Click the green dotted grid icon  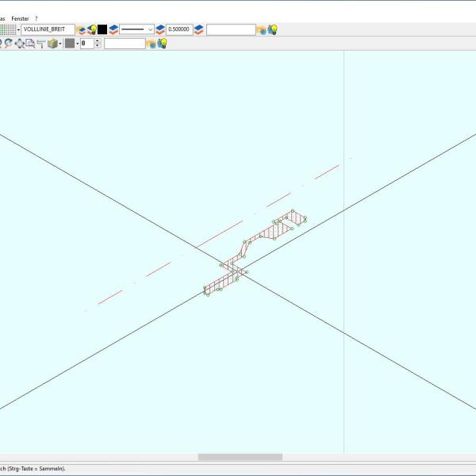click(8, 30)
